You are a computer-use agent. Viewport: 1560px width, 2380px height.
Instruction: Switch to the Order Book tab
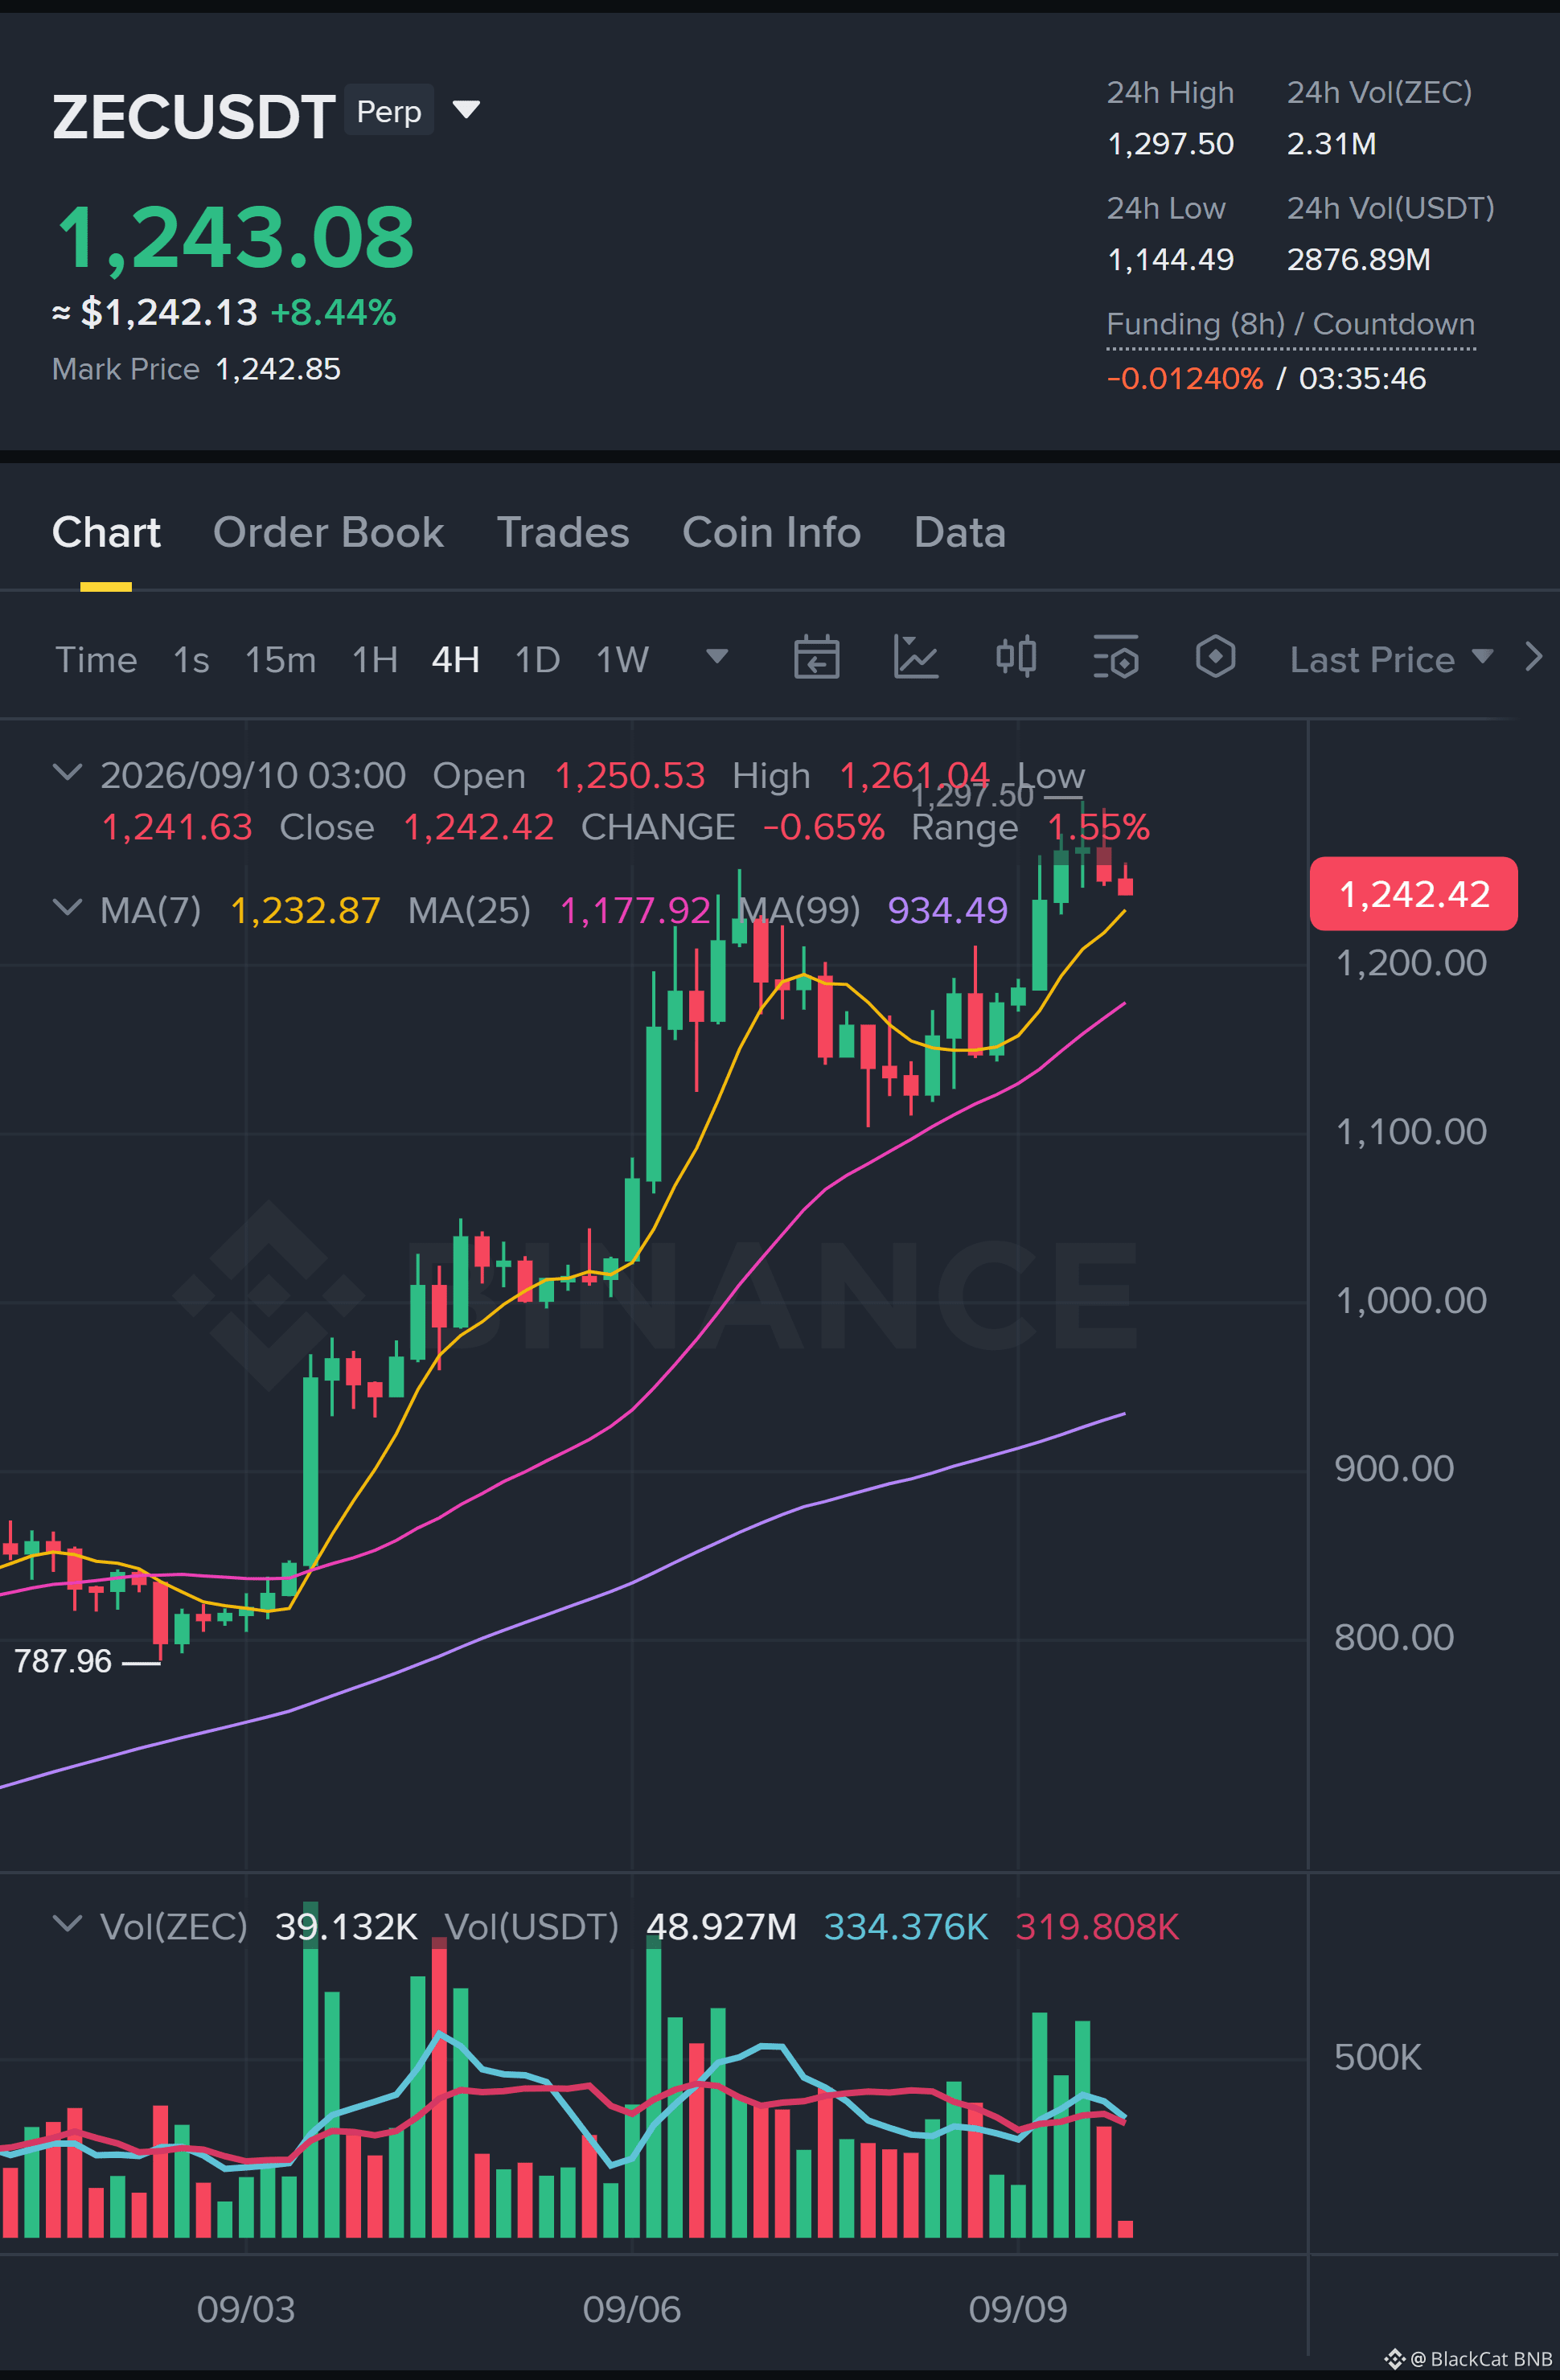point(328,533)
